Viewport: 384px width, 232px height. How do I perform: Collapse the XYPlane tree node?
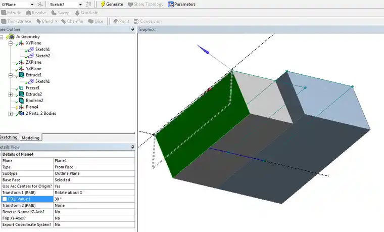coord(11,43)
